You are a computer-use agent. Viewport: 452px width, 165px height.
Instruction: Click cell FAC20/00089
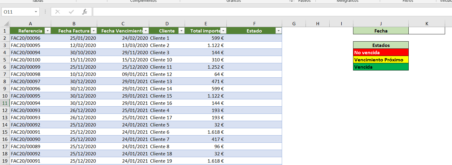[30, 146]
